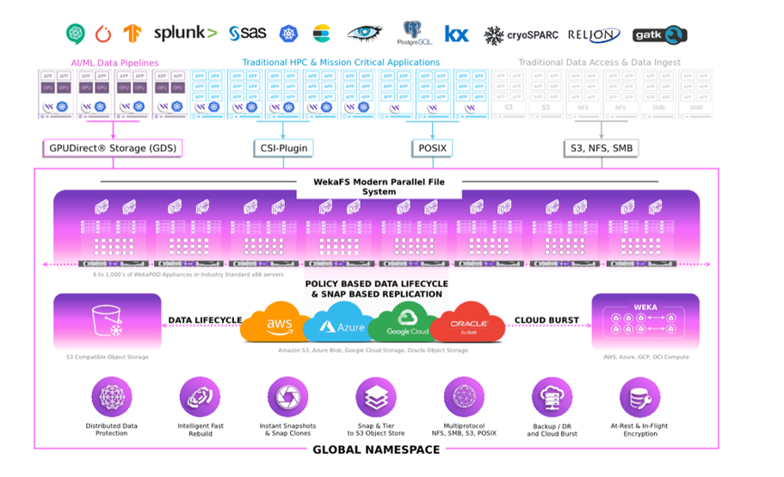
Task: Click the CLOUD BURST label
Action: click(546, 321)
